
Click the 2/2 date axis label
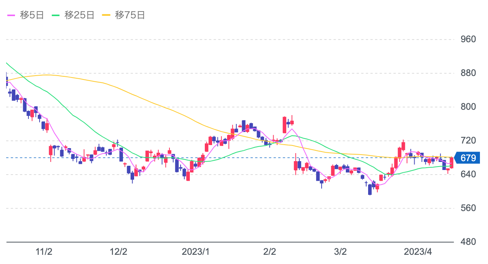click(269, 252)
